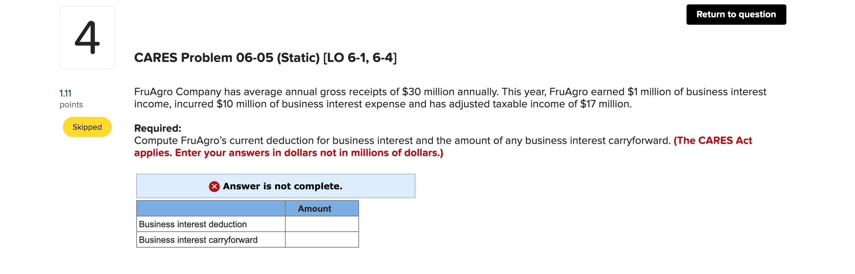Click the table header row
The image size is (855, 274).
(x=247, y=209)
